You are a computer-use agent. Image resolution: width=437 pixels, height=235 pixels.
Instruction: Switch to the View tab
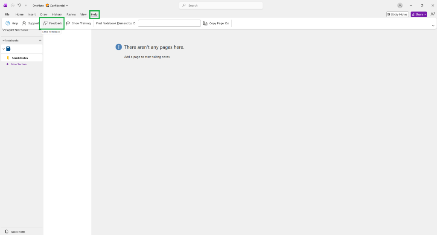click(83, 15)
